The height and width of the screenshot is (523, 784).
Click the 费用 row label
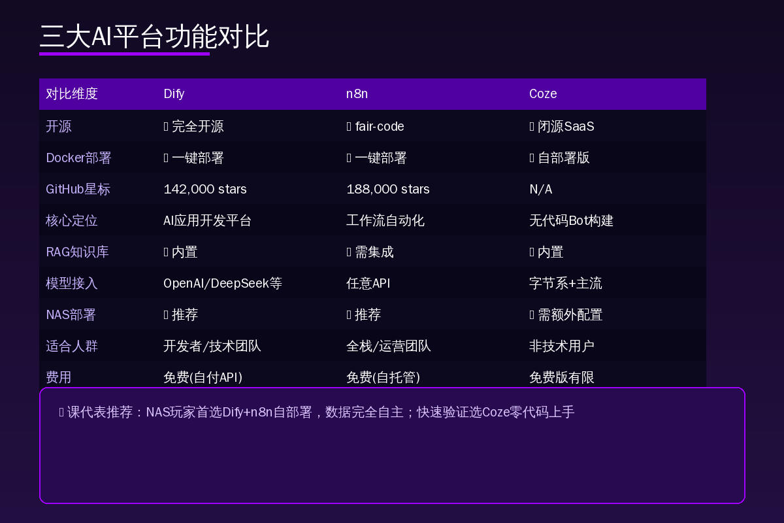(x=59, y=377)
